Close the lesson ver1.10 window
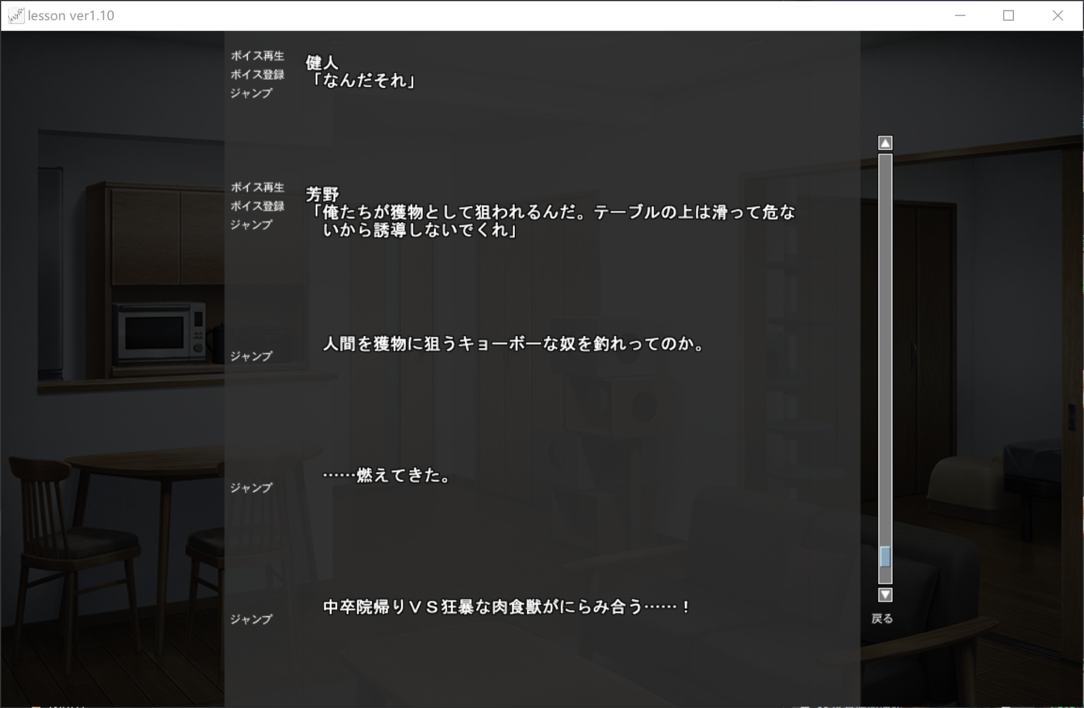This screenshot has height=708, width=1084. (x=1058, y=16)
